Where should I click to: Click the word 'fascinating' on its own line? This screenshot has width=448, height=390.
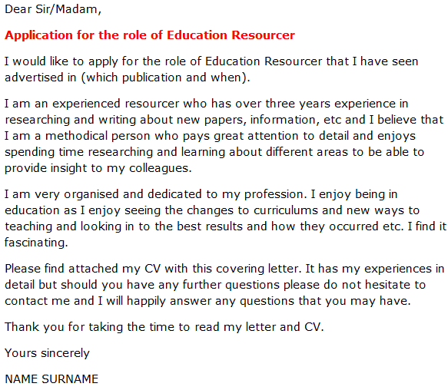(x=36, y=243)
